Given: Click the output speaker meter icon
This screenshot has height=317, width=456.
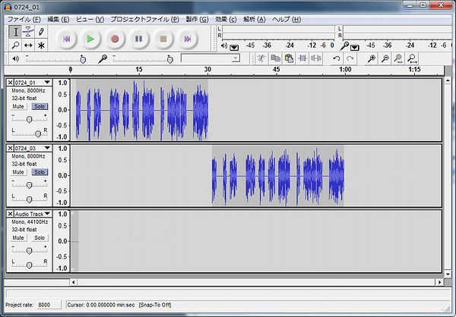Looking at the screenshot, I should [x=223, y=46].
